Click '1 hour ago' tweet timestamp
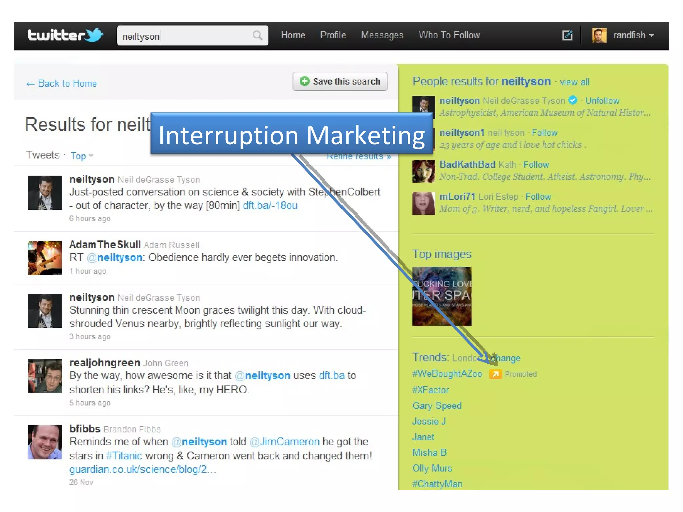The width and height of the screenshot is (683, 512). 87,271
